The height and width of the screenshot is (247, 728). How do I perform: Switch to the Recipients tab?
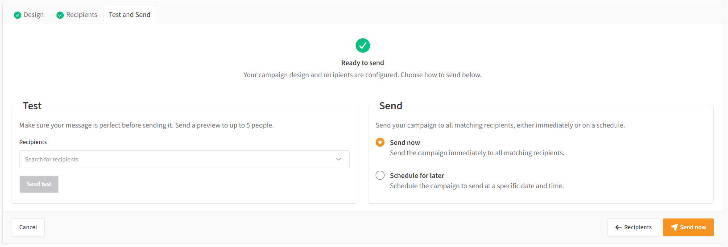coord(77,15)
